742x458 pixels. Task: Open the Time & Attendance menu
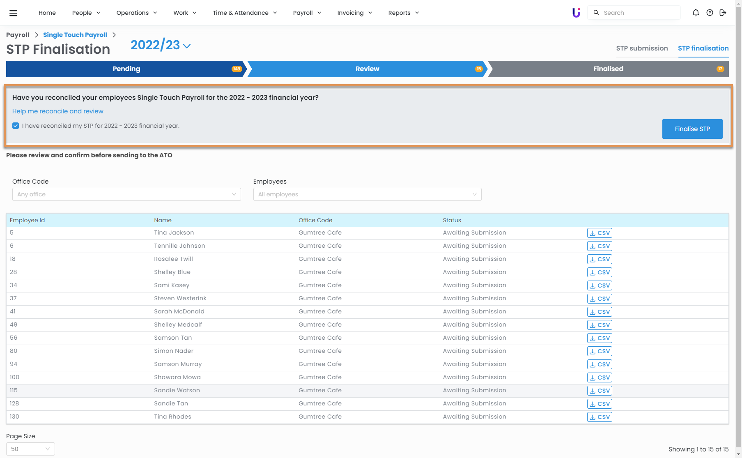pos(245,13)
